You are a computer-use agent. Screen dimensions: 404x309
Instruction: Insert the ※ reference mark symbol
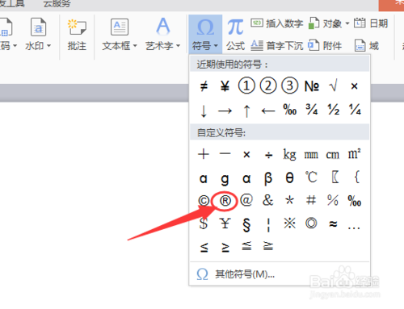[x=289, y=223]
